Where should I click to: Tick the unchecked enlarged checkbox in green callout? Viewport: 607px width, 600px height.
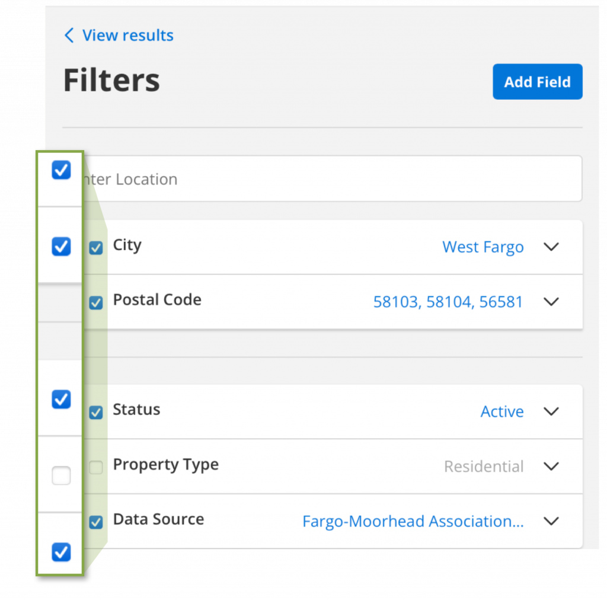61,475
